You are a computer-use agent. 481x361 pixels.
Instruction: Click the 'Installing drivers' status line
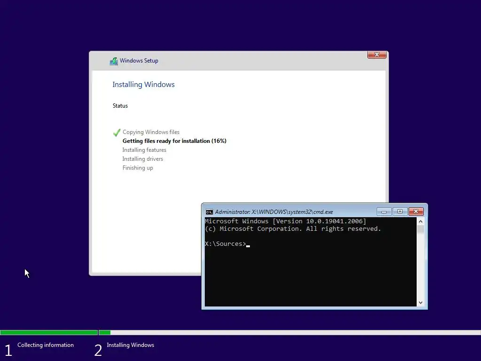[x=143, y=159]
